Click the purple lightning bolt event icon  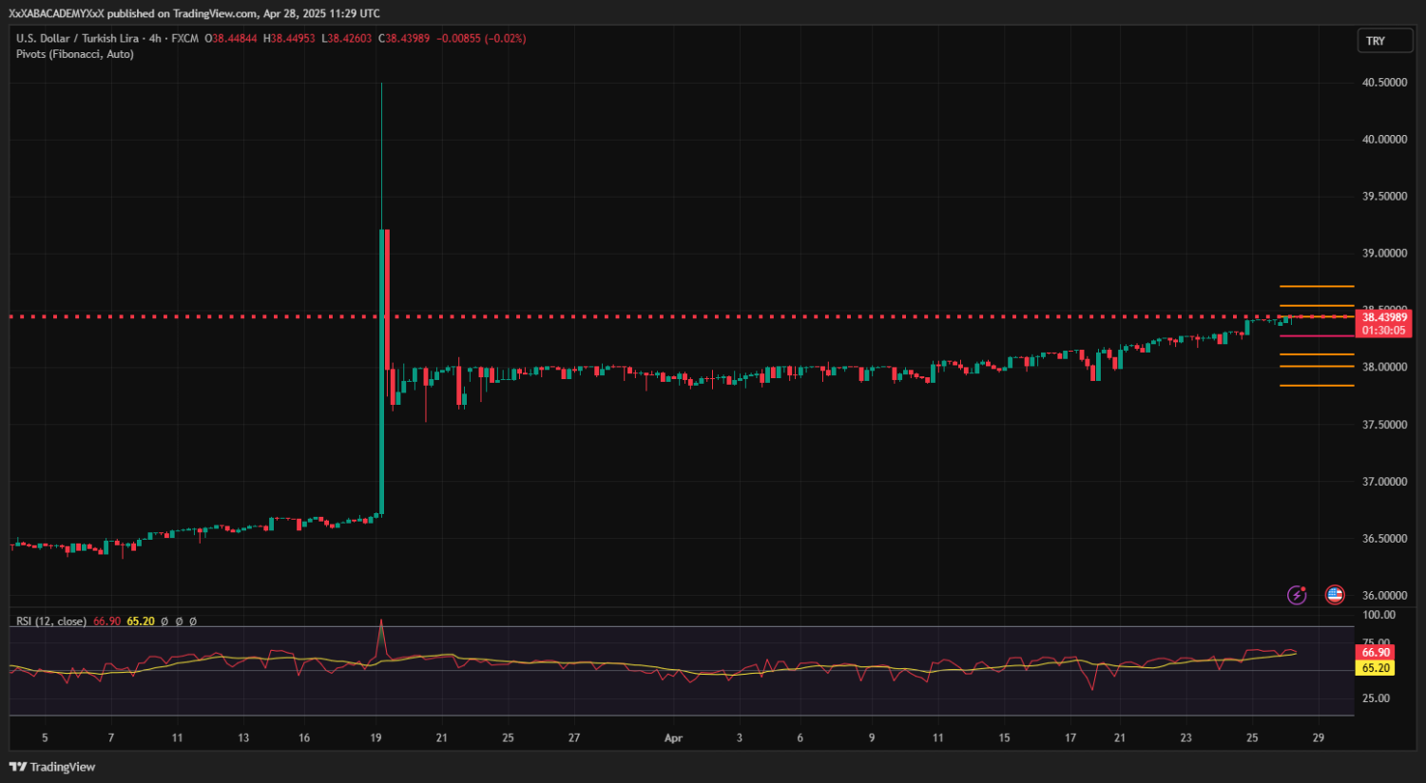[x=1297, y=595]
